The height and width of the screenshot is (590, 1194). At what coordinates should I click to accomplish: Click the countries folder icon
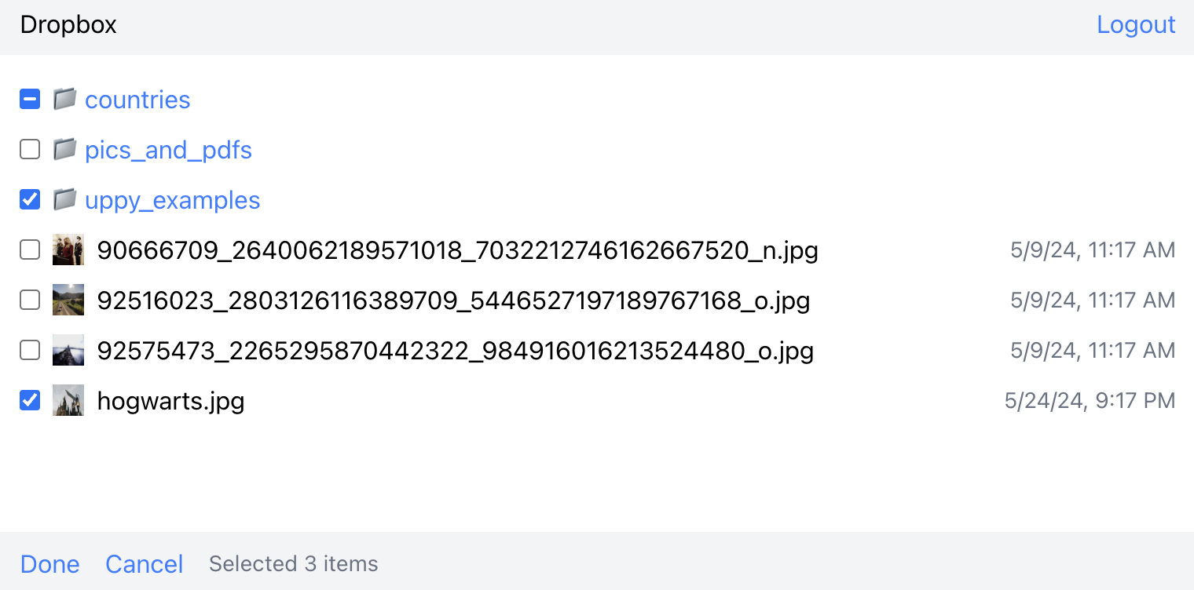pos(64,99)
